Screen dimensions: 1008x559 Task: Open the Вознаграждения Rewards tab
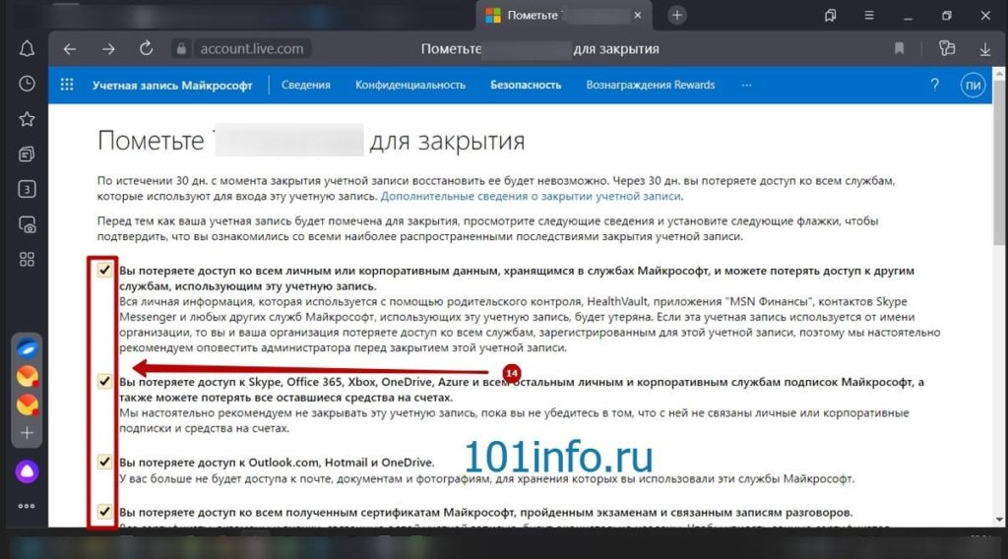651,85
